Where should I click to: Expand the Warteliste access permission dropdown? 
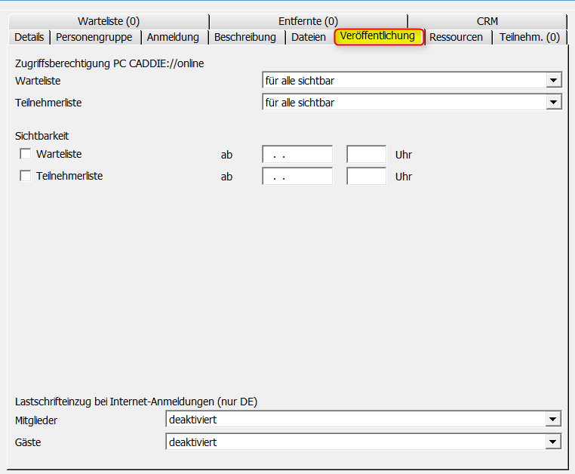pos(554,80)
